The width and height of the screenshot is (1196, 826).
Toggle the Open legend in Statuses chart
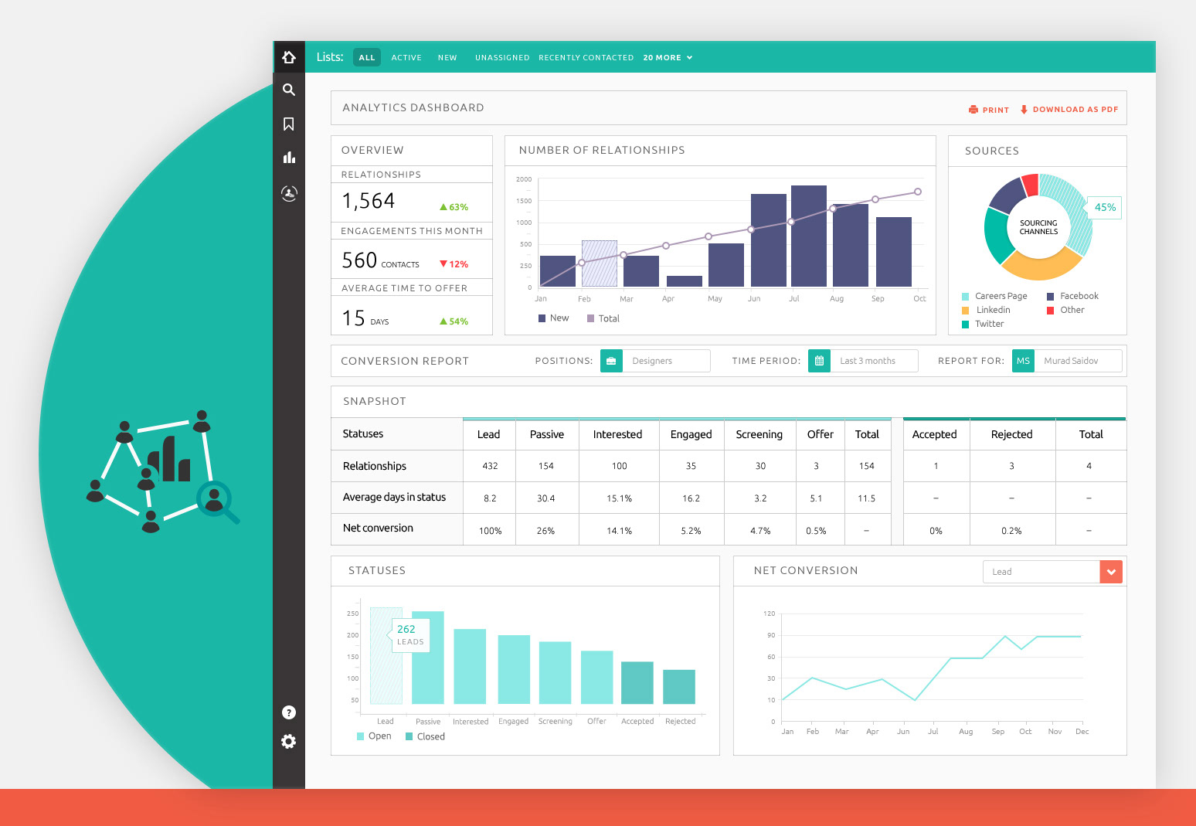coord(374,736)
